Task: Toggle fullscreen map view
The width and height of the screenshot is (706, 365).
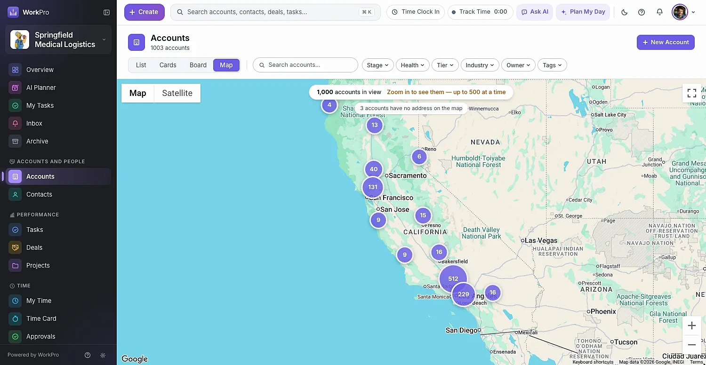Action: 692,93
